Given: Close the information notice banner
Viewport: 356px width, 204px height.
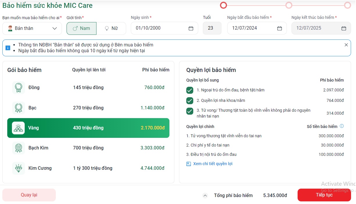Looking at the screenshot, I should (x=346, y=45).
